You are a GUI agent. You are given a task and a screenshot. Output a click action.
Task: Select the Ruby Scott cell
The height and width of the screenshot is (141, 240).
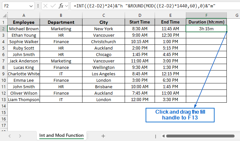point(24,48)
